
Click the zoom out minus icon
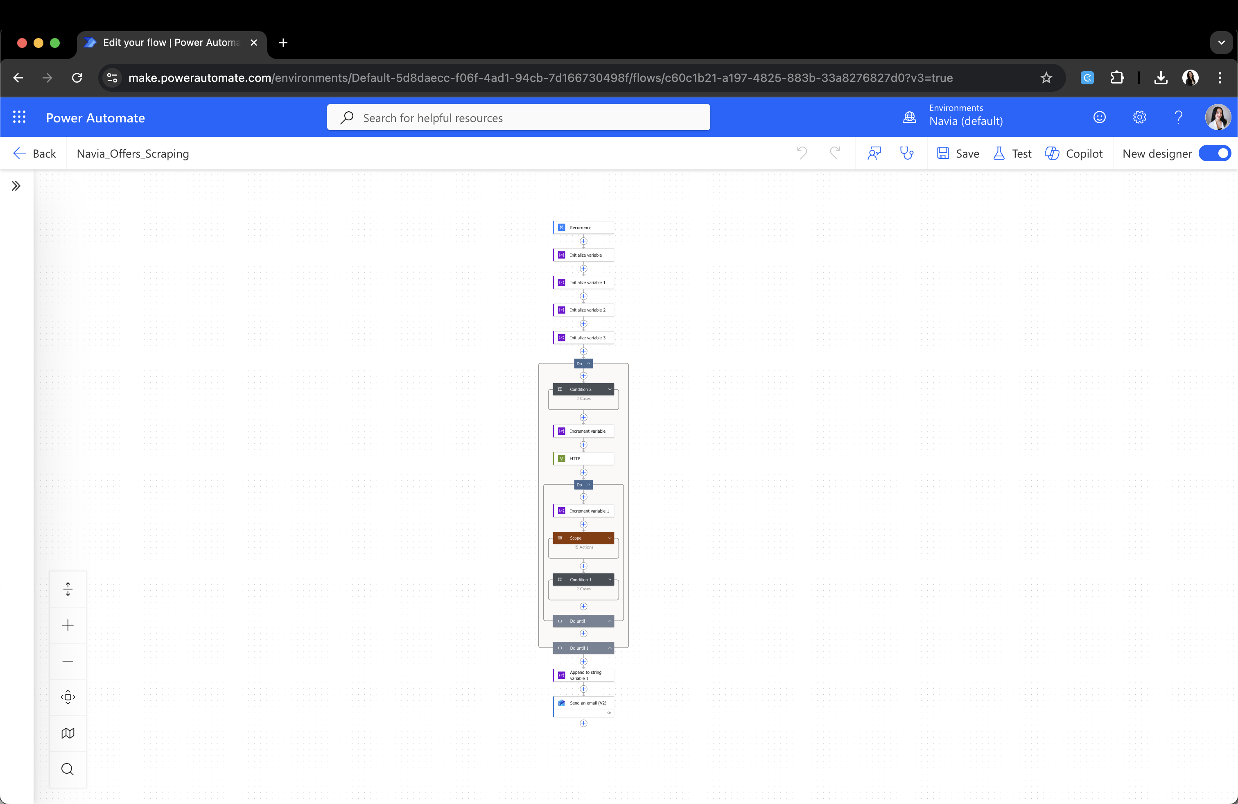click(68, 661)
